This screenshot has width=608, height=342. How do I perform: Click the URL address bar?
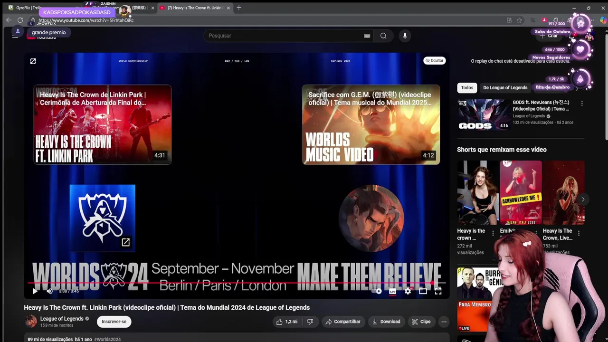[x=266, y=20]
